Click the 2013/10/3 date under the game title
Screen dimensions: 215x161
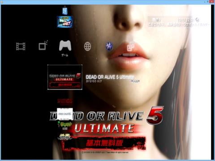pos(94,81)
